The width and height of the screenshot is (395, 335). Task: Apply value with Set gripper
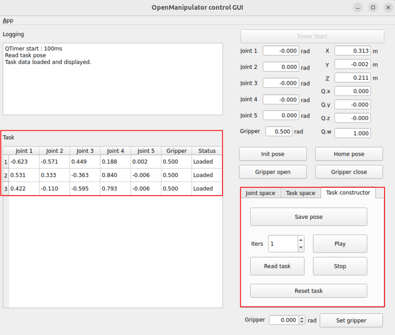point(351,321)
